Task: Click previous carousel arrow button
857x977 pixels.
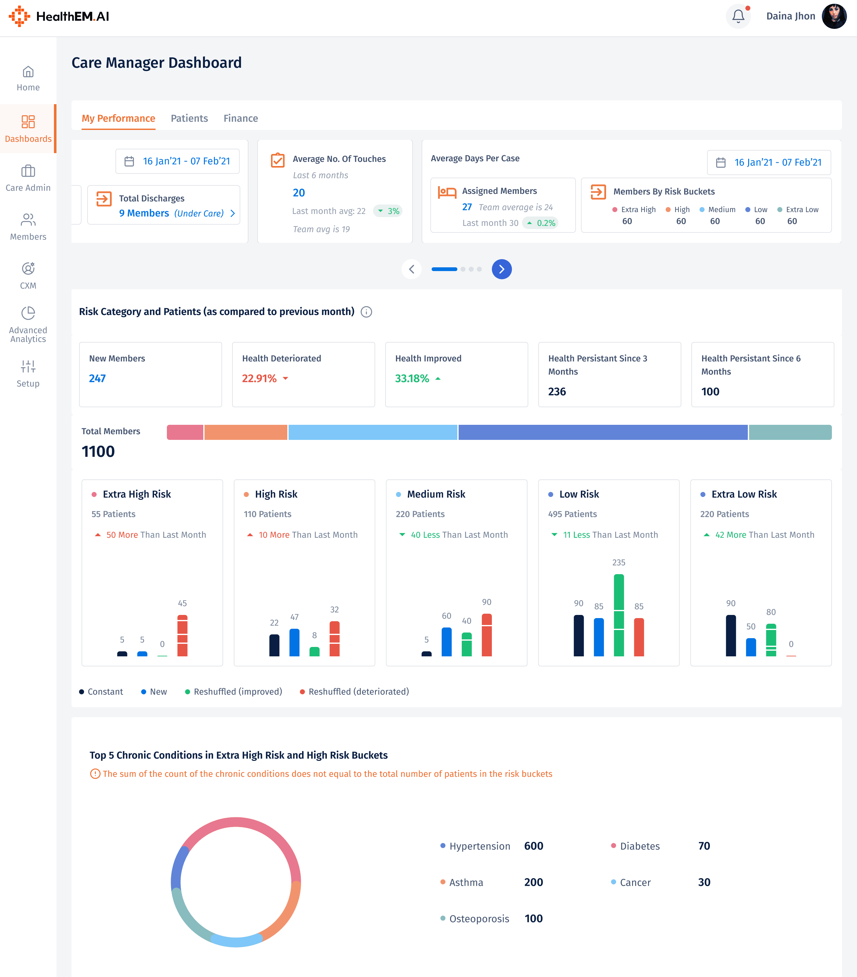Action: 412,269
